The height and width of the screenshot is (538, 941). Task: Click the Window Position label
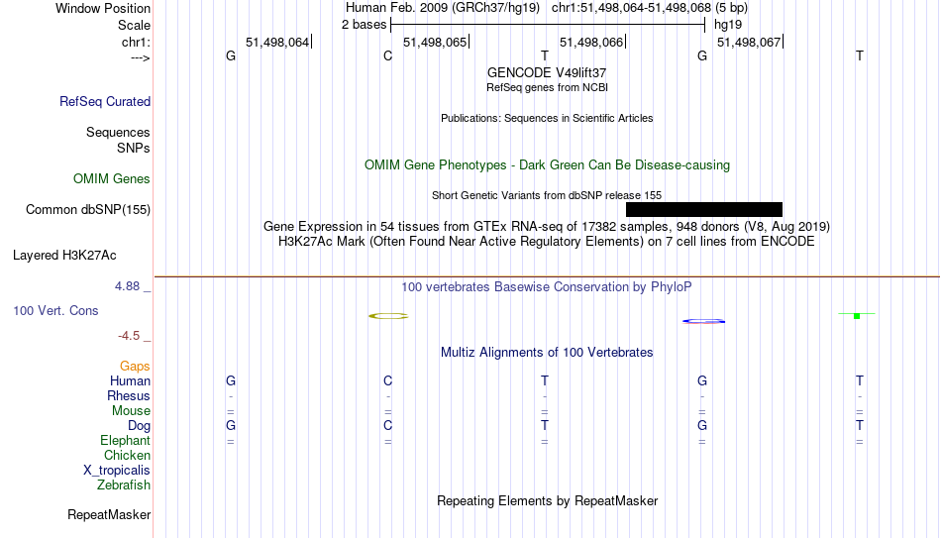(103, 8)
